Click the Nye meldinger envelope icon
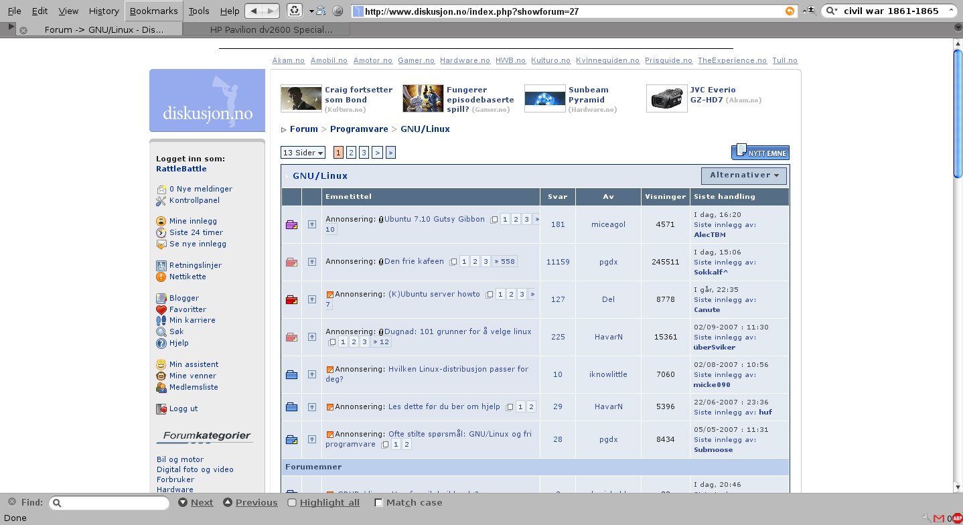The image size is (963, 525). click(161, 189)
